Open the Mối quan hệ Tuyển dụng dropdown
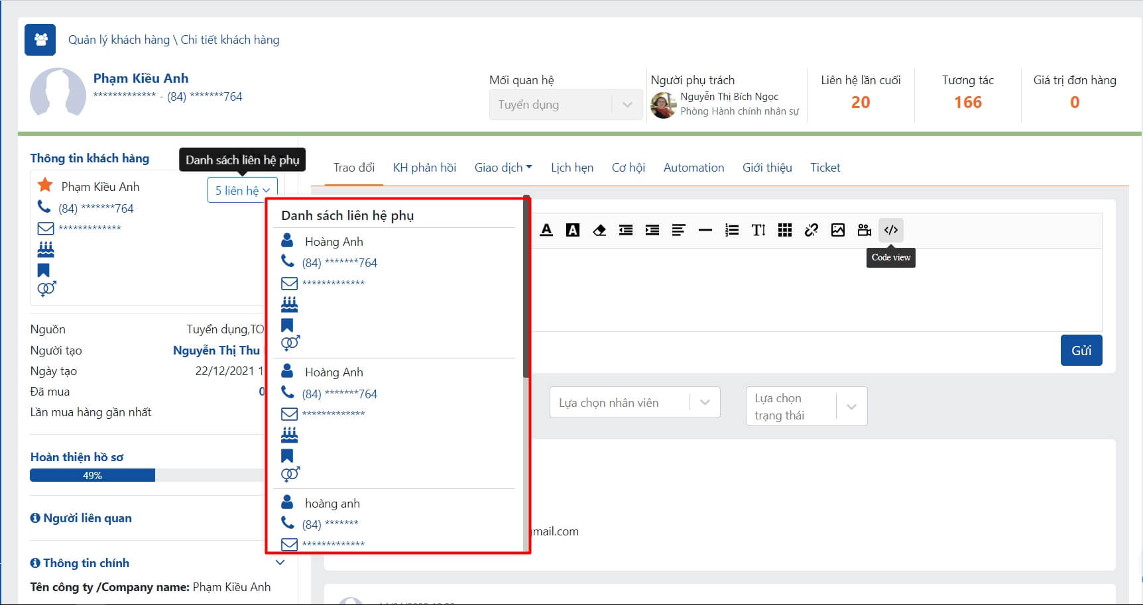The height and width of the screenshot is (605, 1143). click(566, 105)
